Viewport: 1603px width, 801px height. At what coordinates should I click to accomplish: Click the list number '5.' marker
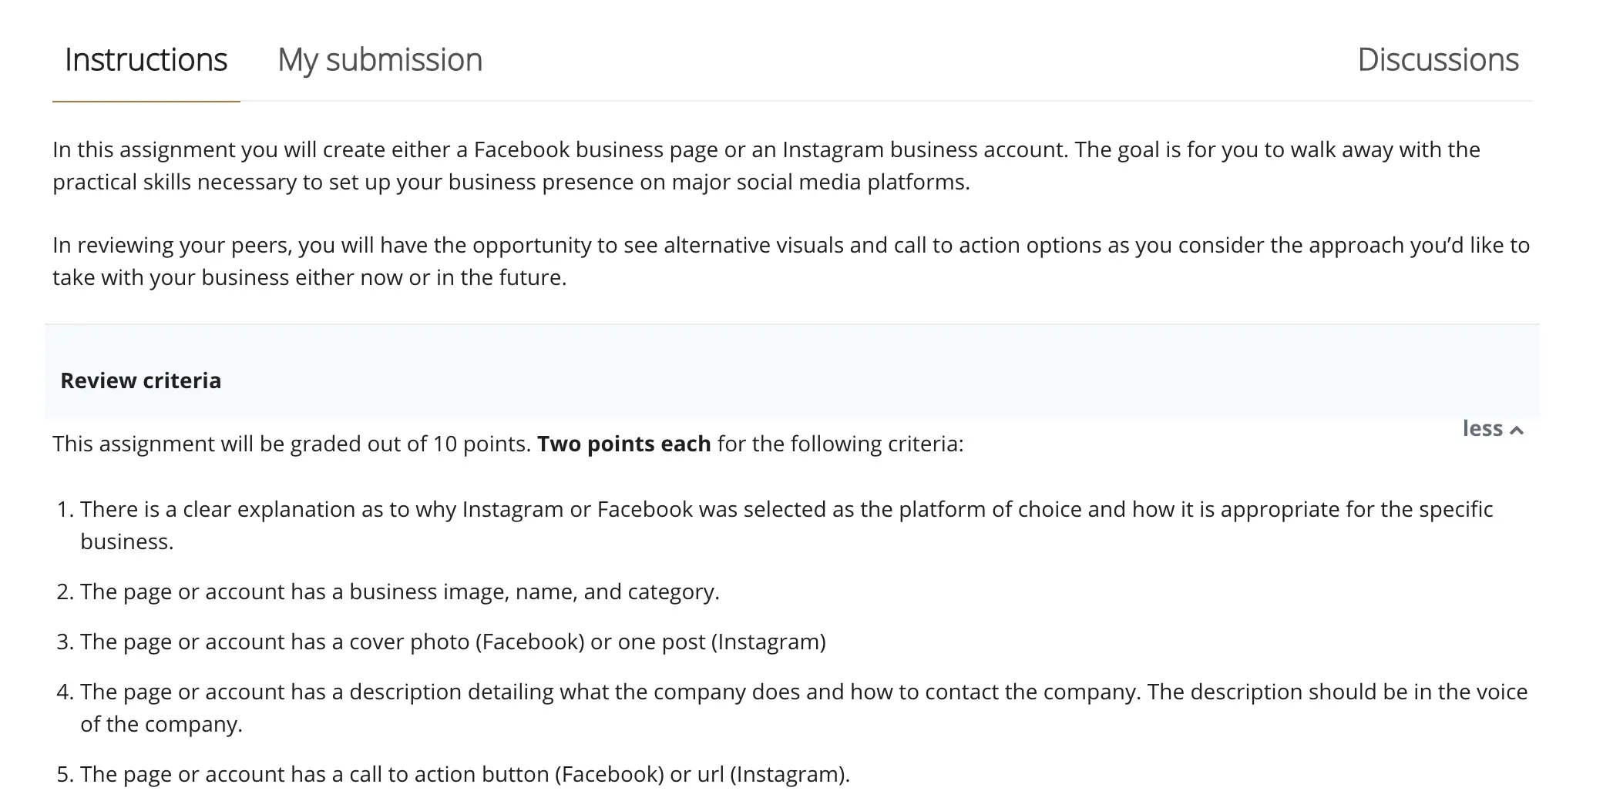pyautogui.click(x=66, y=775)
